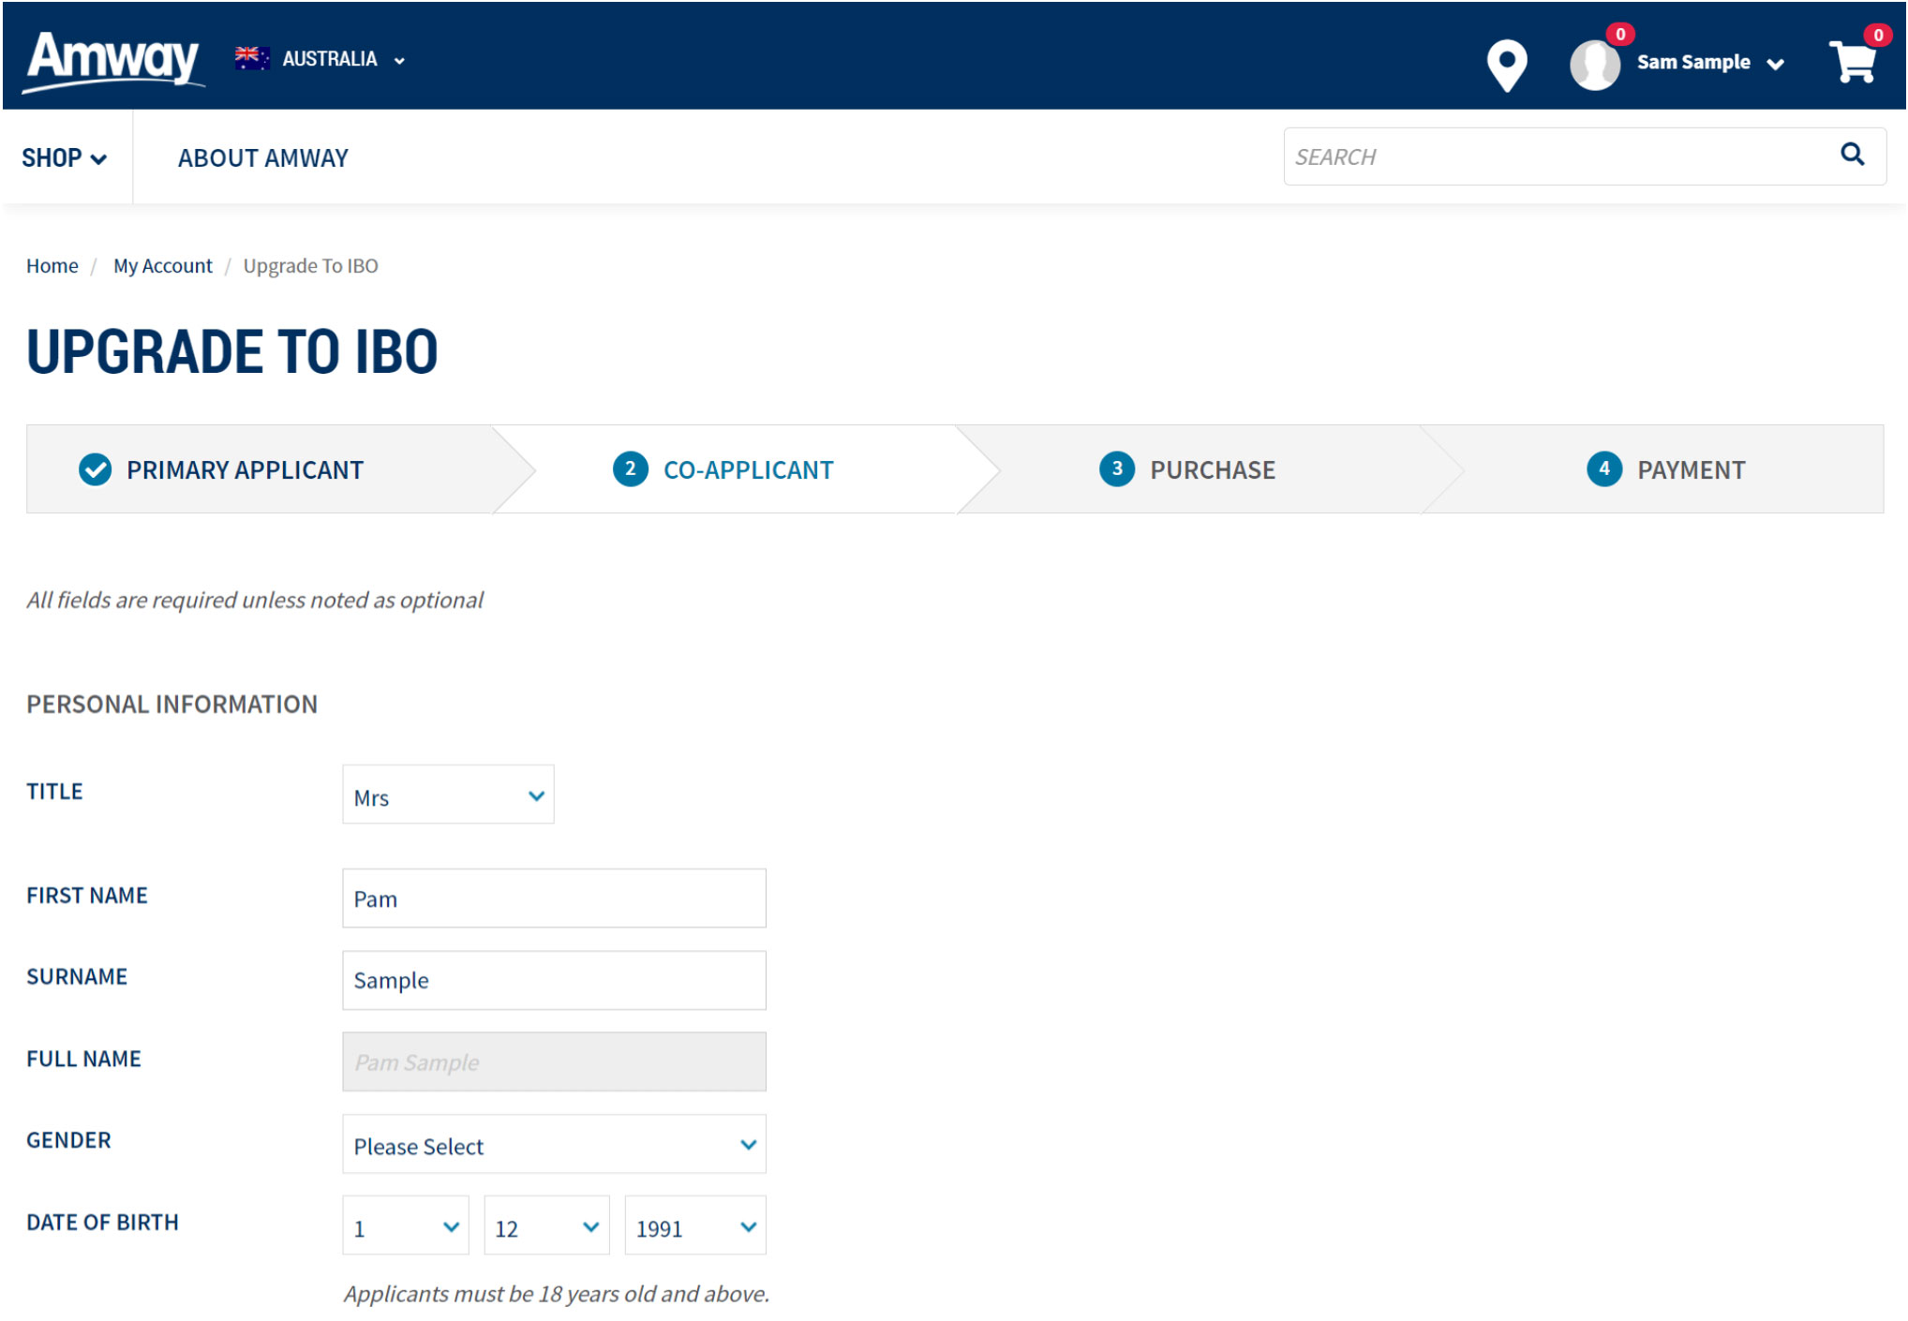Image resolution: width=1908 pixels, height=1321 pixels.
Task: Open the birth month dropdown
Action: [x=546, y=1225]
